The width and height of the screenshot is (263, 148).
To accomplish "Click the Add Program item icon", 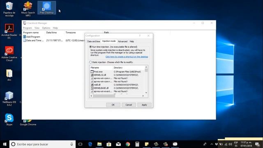I will [x=25, y=37].
